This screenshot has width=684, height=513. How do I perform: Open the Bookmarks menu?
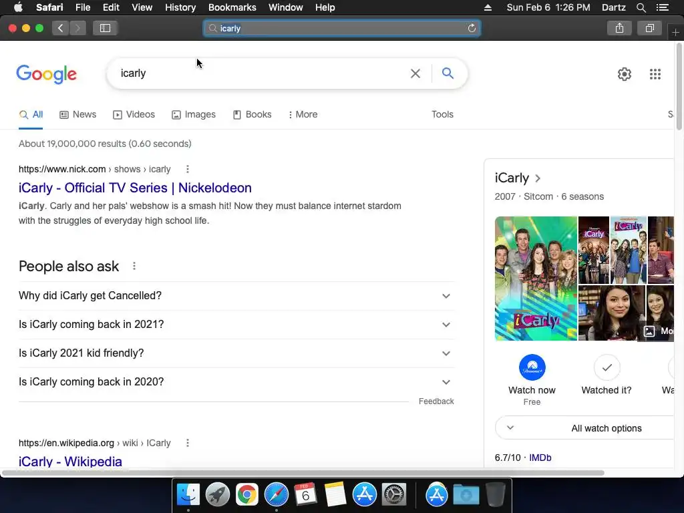pos(232,7)
